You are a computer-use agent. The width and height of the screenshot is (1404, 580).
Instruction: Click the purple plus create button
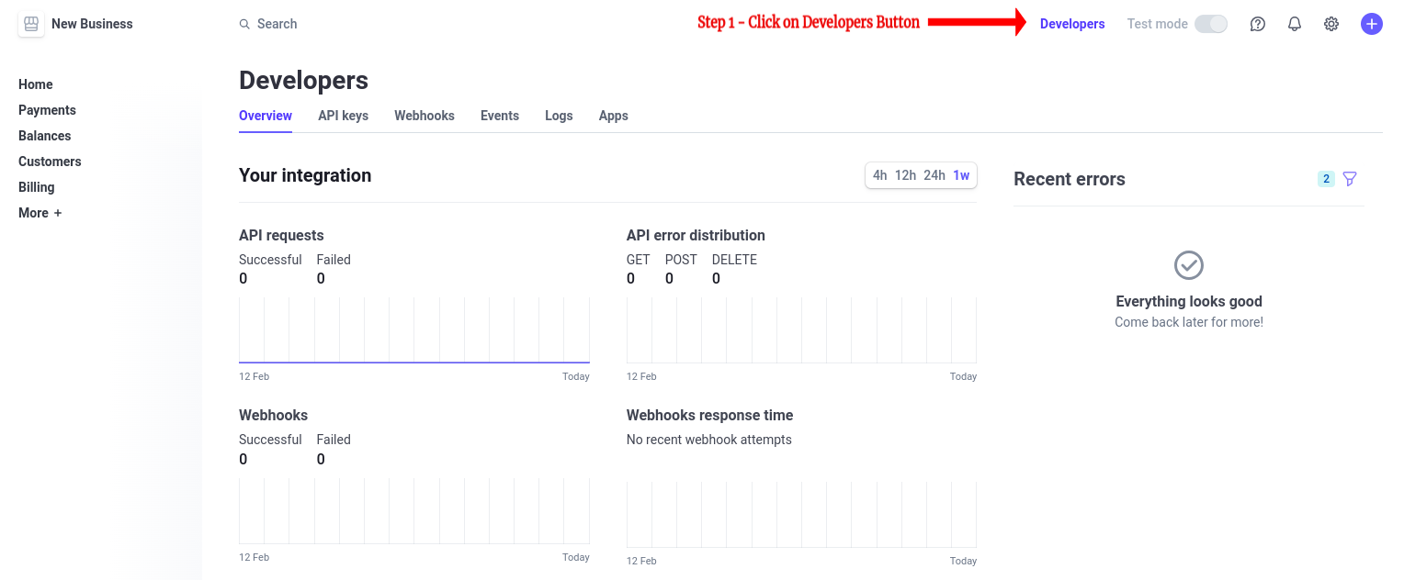coord(1371,24)
